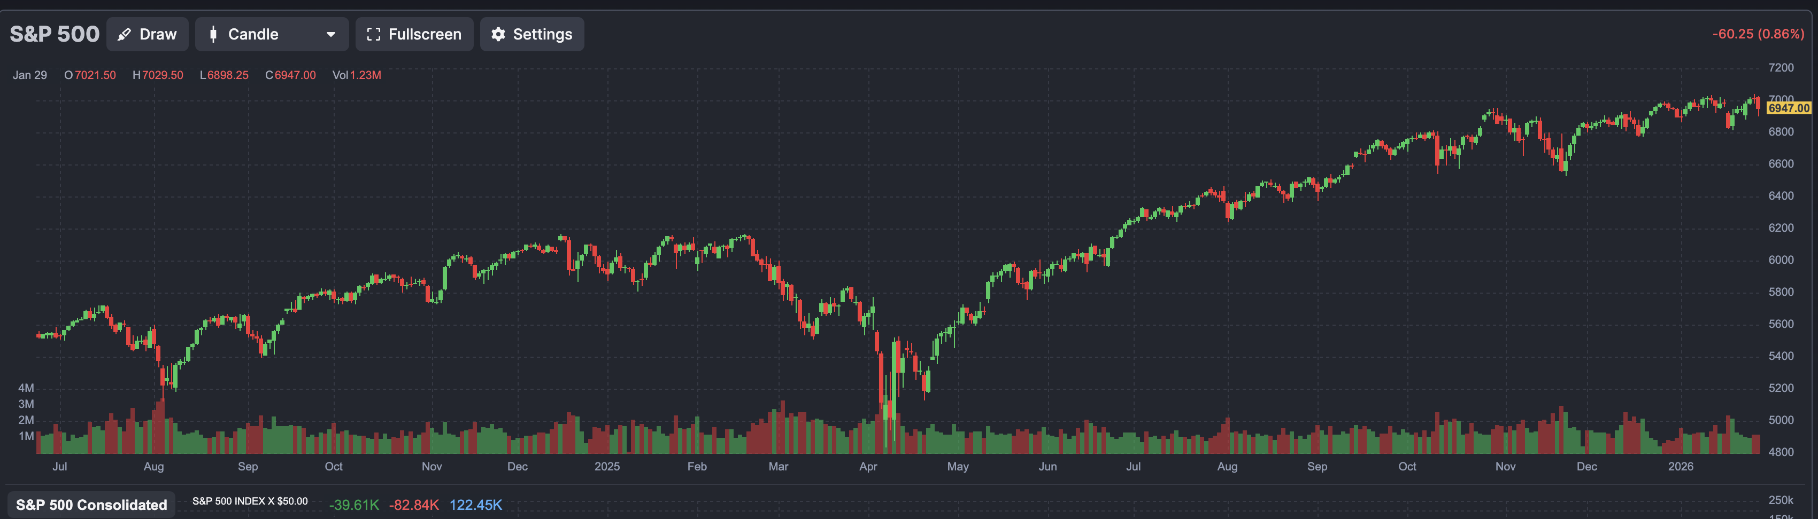The height and width of the screenshot is (519, 1818).
Task: Click the Apr label on time axis
Action: click(868, 466)
